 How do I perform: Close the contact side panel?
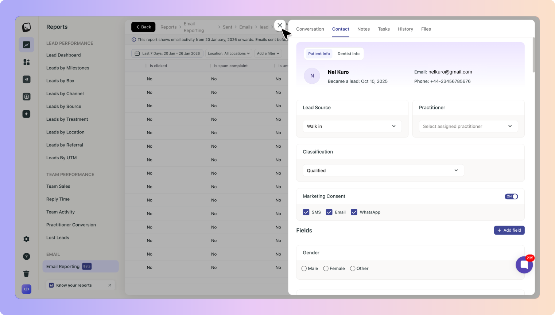280,25
